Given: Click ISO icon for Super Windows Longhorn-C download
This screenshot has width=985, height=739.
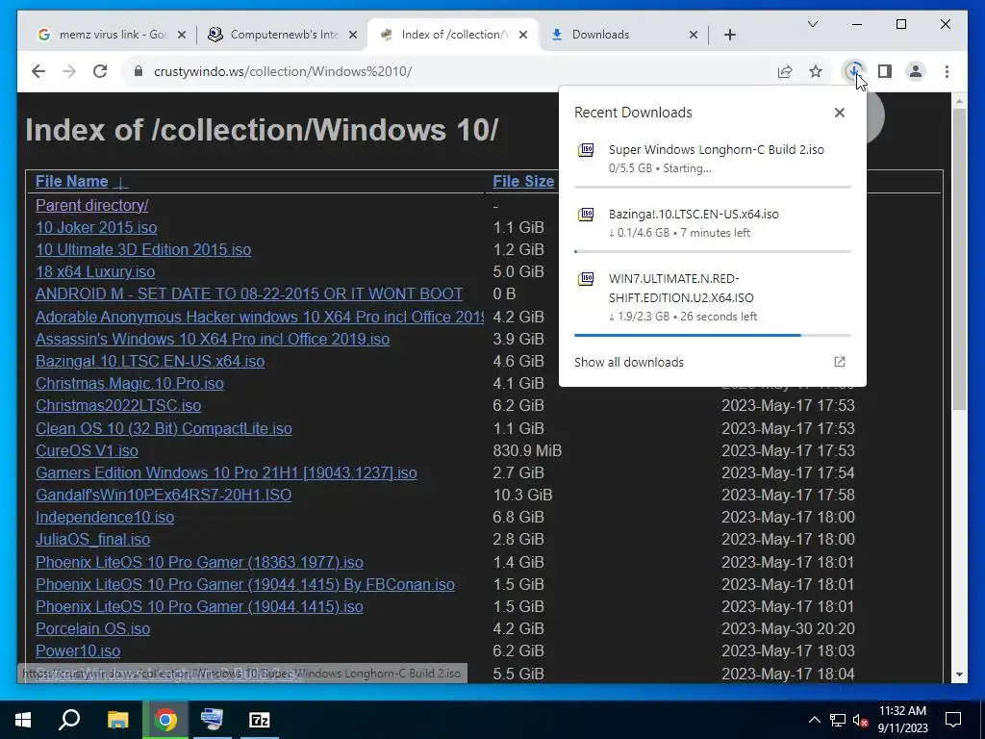Looking at the screenshot, I should click(586, 150).
